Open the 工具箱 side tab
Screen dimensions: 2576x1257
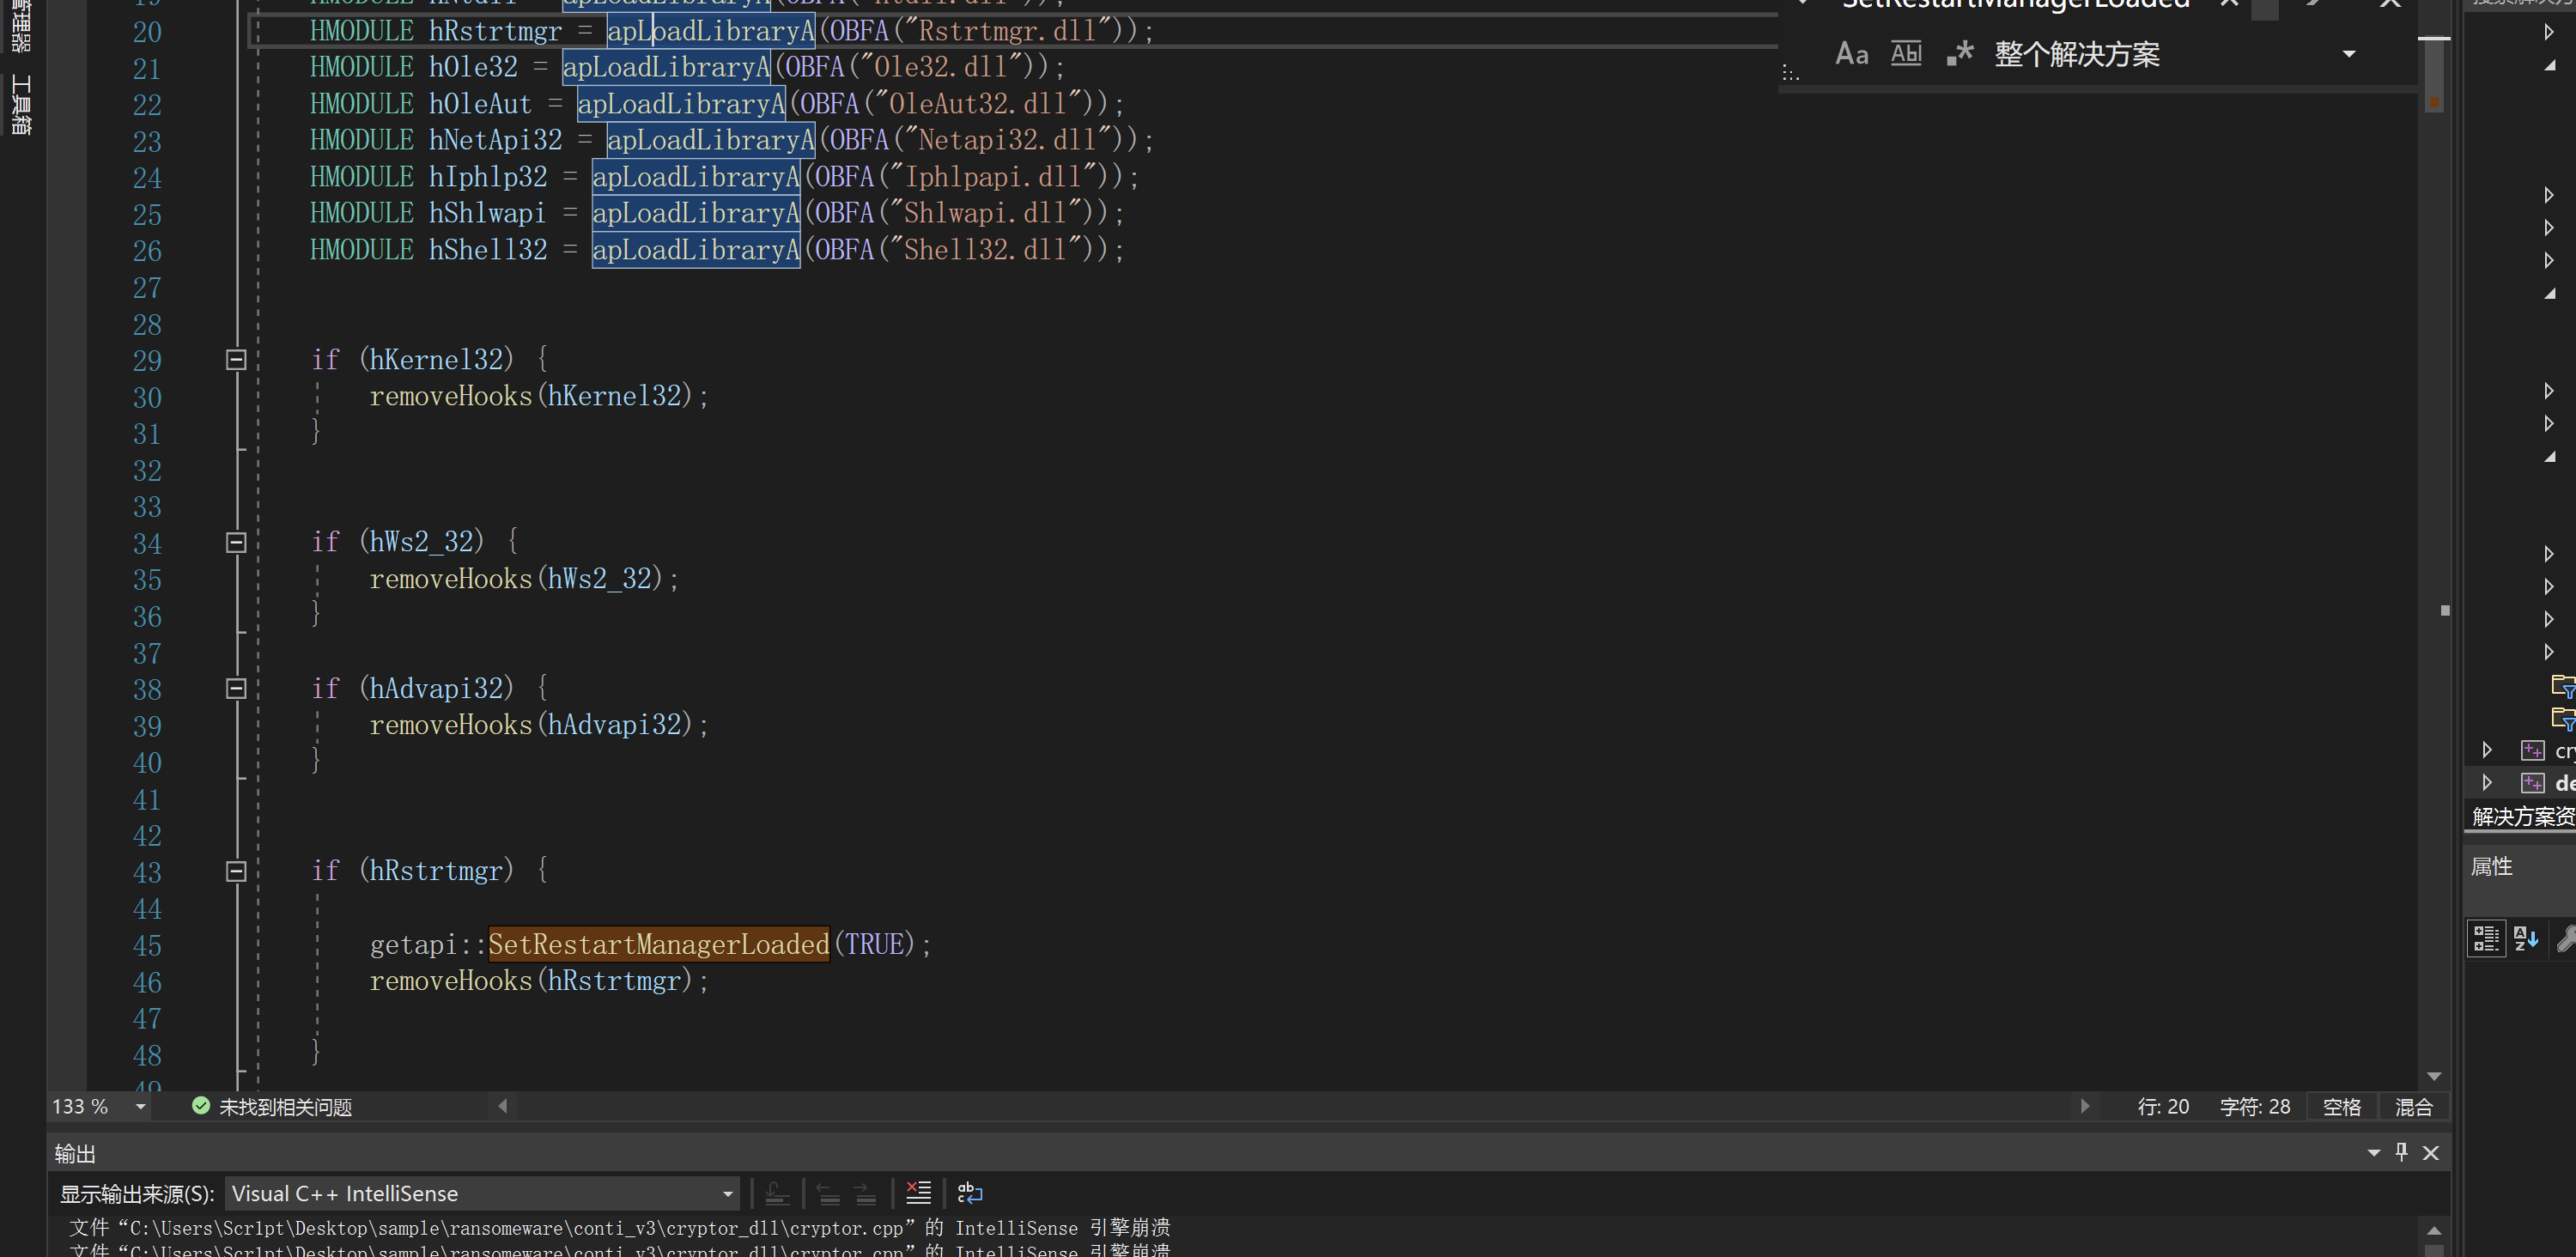coord(20,104)
